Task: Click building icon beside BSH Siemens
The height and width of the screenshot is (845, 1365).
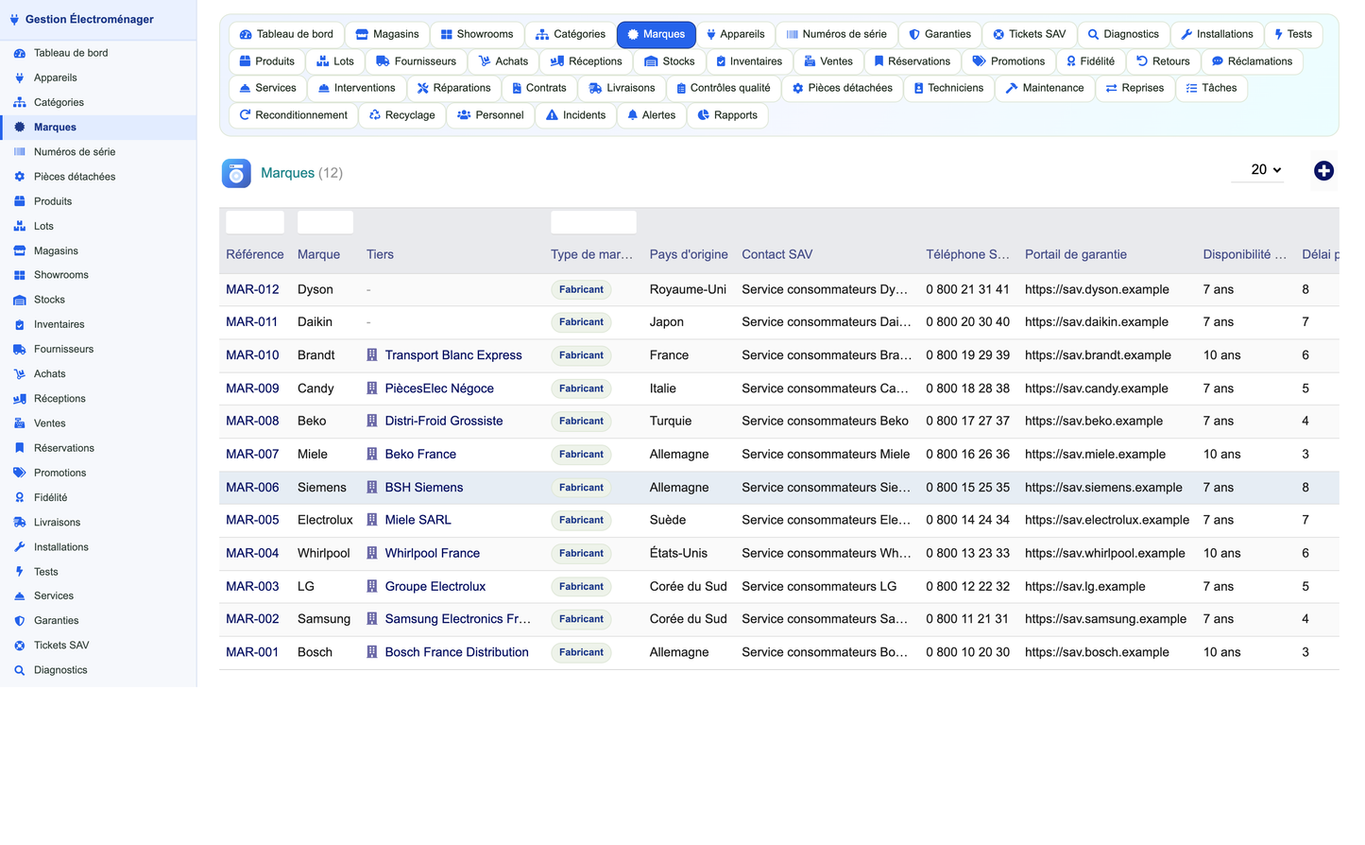Action: 372,488
